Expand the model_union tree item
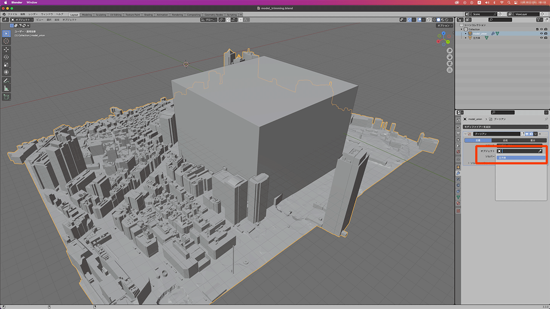550x309 pixels. (466, 33)
